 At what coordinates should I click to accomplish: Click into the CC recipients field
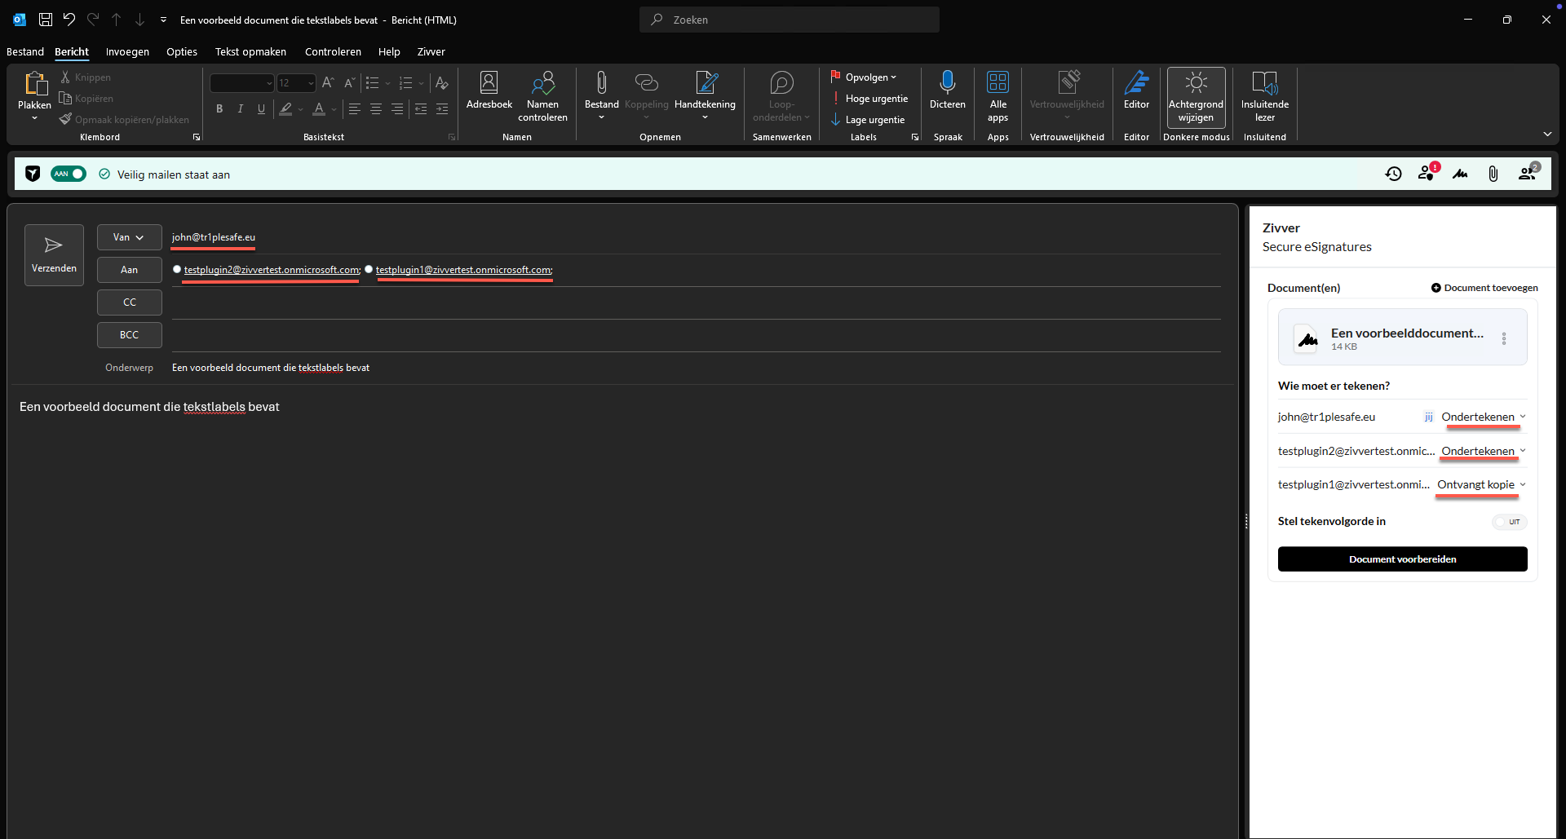693,302
